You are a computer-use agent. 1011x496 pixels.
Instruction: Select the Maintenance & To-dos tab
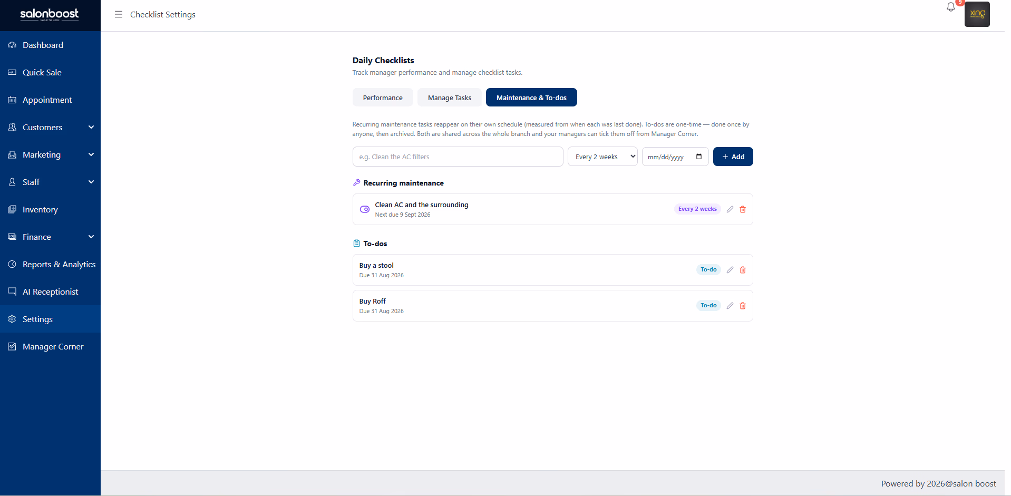(531, 98)
